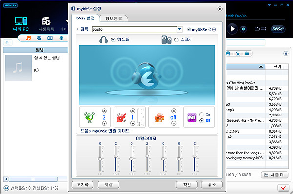Decrease the 3D effect level

click(x=105, y=123)
